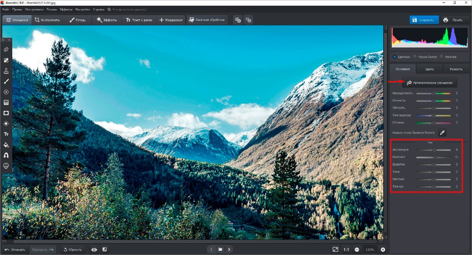This screenshot has height=255, width=472.
Task: Click the Пакетная обработка button
Action: pyautogui.click(x=207, y=20)
